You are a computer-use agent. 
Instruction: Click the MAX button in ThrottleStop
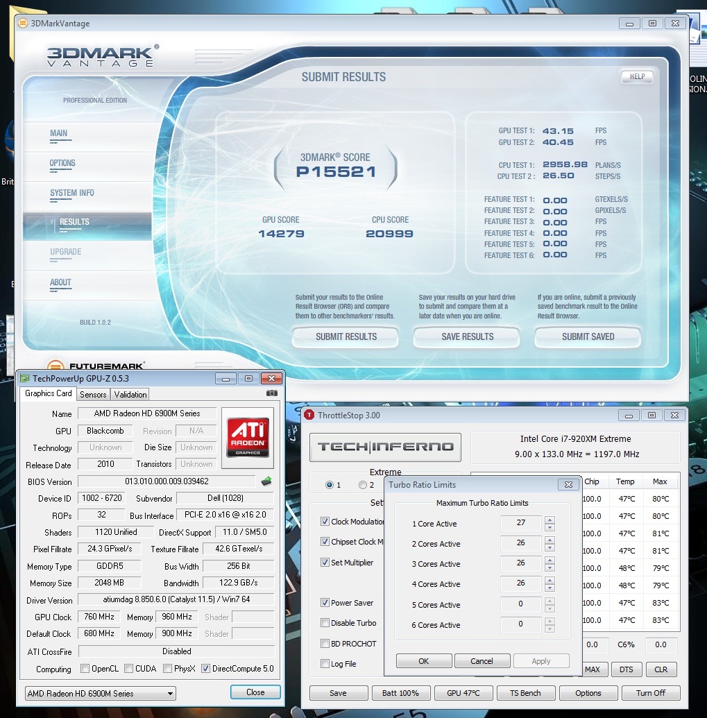593,669
